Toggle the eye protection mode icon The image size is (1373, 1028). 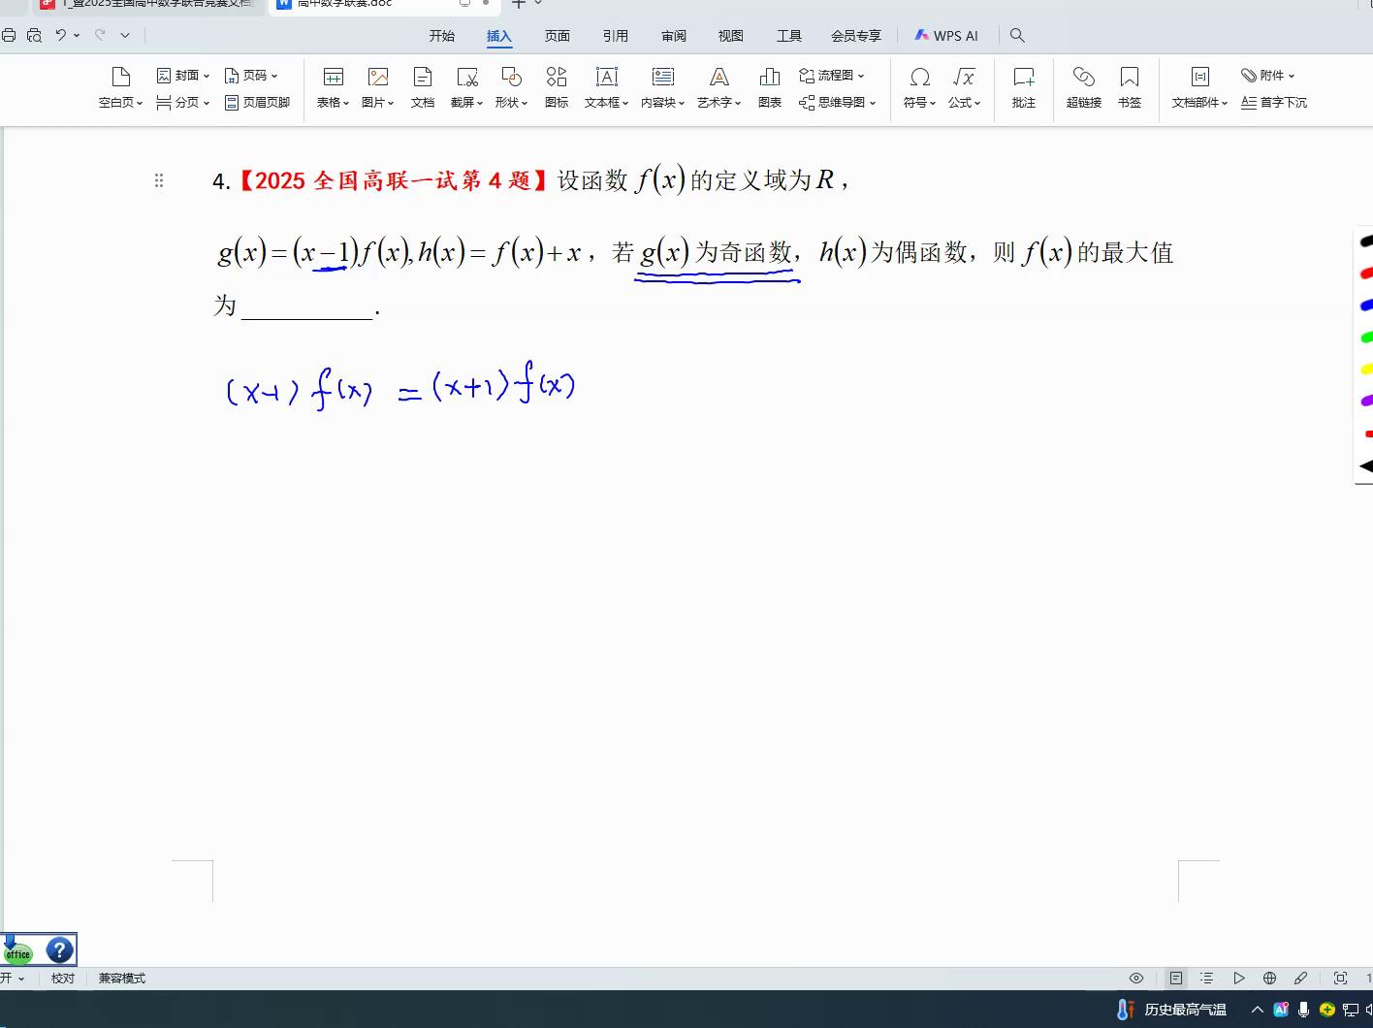(x=1136, y=978)
